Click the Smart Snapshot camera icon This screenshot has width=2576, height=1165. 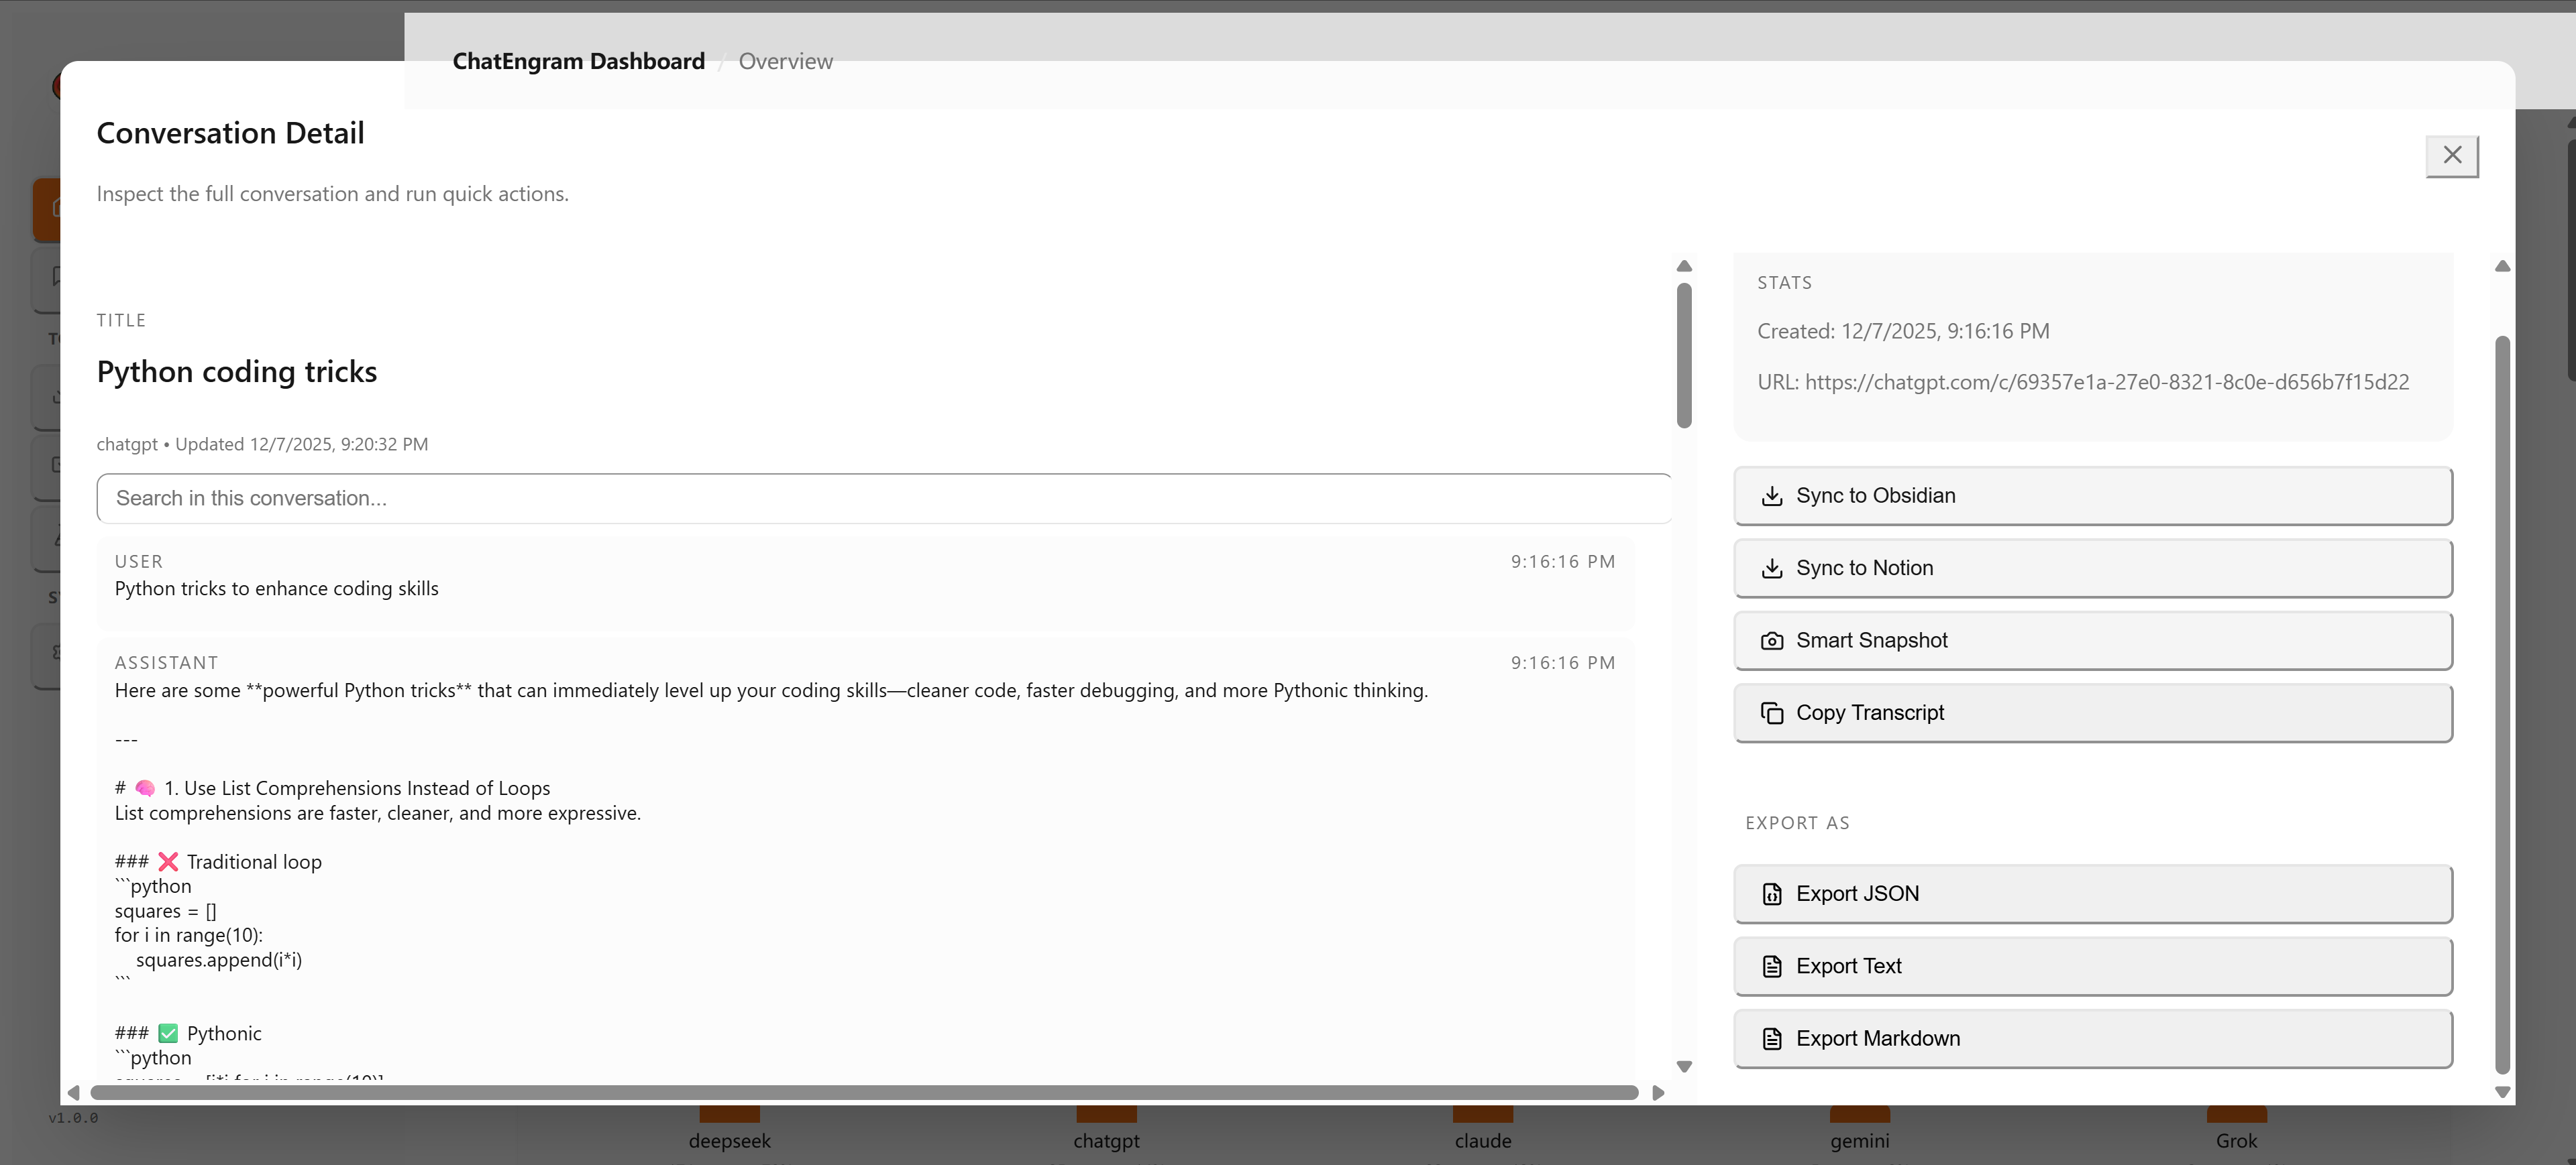pyautogui.click(x=1773, y=640)
